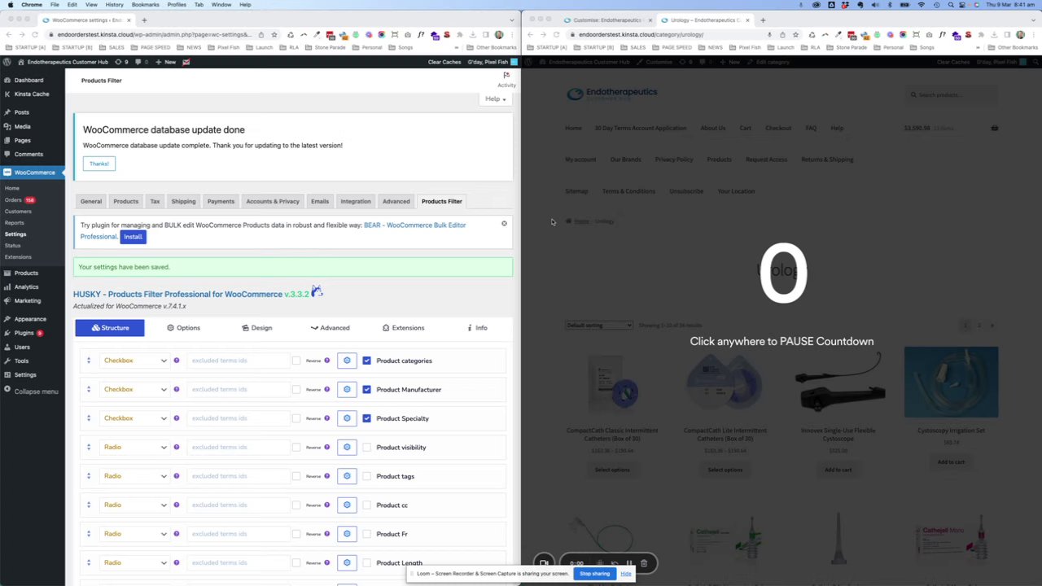Click Clear Caches in admin bar
Screen dimensions: 1042x586
pyautogui.click(x=444, y=62)
